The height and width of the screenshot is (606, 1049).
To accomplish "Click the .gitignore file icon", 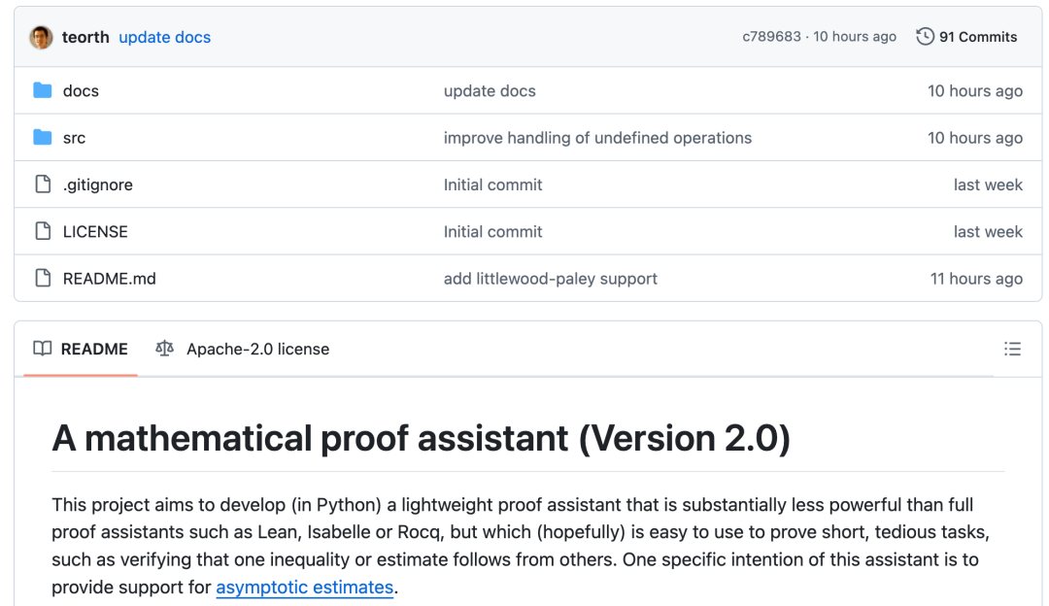I will [43, 185].
